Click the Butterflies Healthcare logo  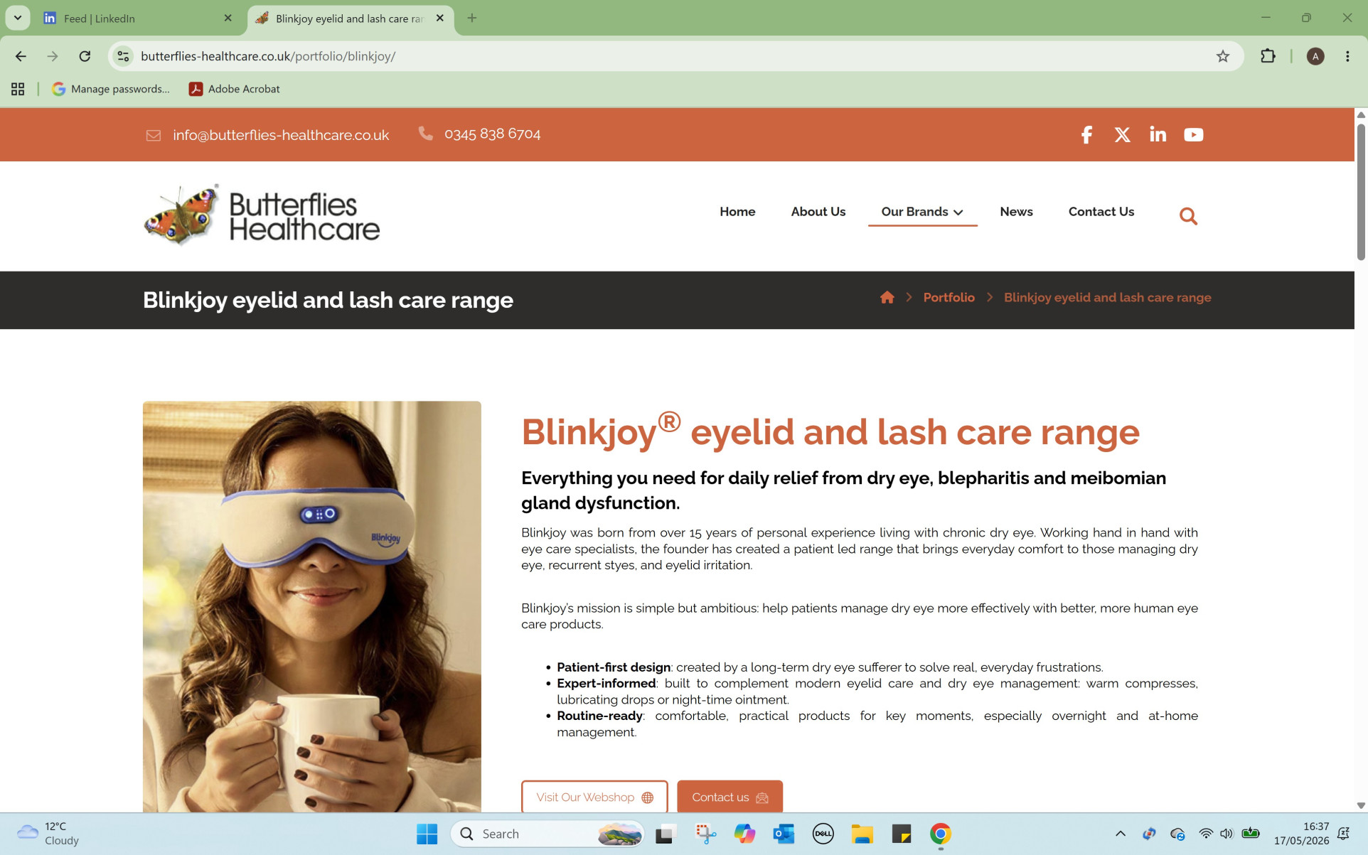pyautogui.click(x=262, y=215)
